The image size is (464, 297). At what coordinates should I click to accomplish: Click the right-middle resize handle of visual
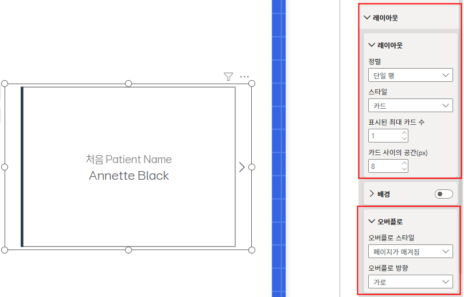click(x=252, y=167)
